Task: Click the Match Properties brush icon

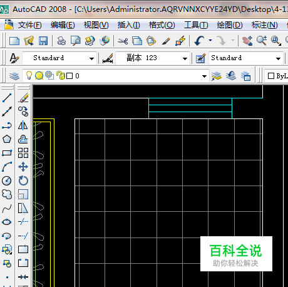Action: click(x=166, y=41)
